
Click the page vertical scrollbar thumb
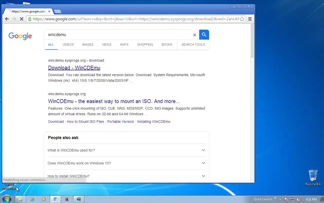[252, 41]
